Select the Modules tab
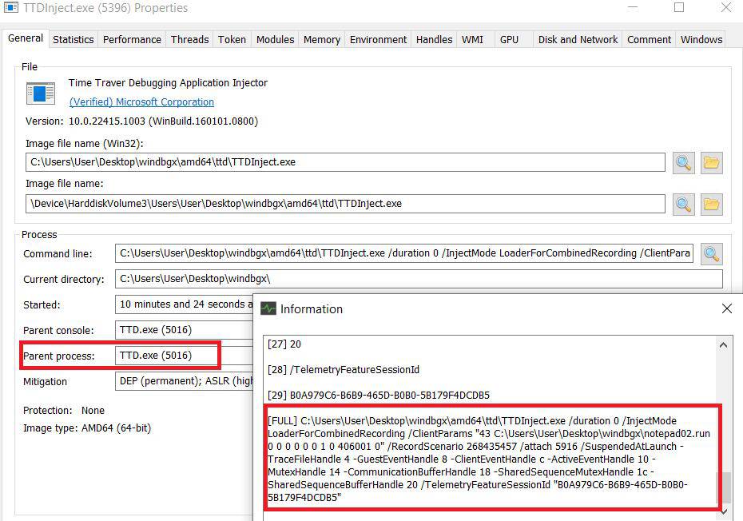 coord(274,38)
